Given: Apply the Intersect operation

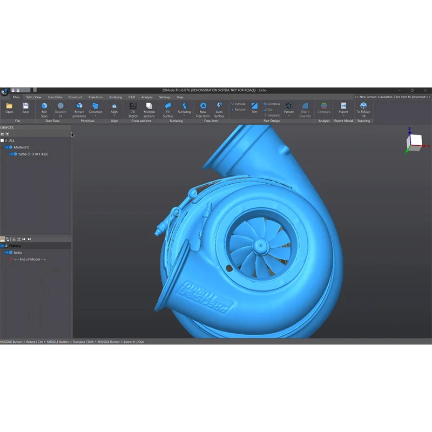Looking at the screenshot, I should (272, 115).
